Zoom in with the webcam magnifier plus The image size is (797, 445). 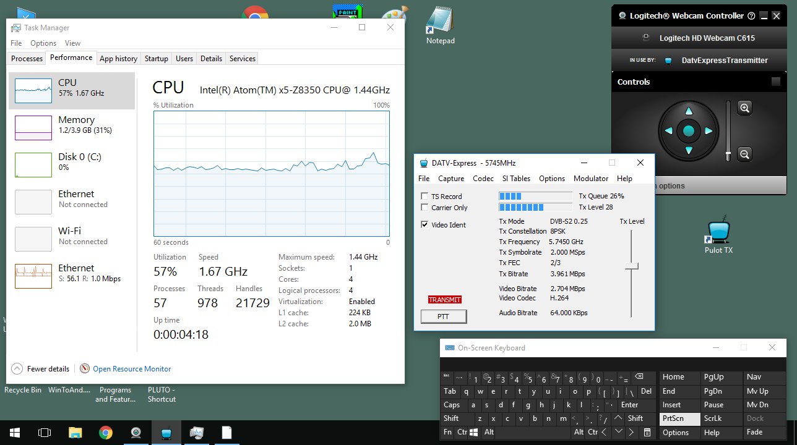[x=745, y=108]
